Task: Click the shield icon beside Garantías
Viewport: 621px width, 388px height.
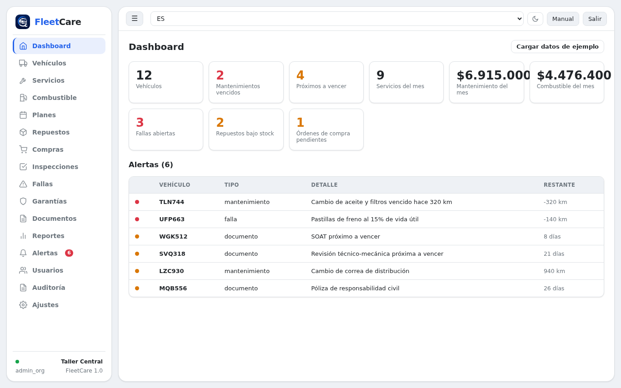Action: point(23,201)
